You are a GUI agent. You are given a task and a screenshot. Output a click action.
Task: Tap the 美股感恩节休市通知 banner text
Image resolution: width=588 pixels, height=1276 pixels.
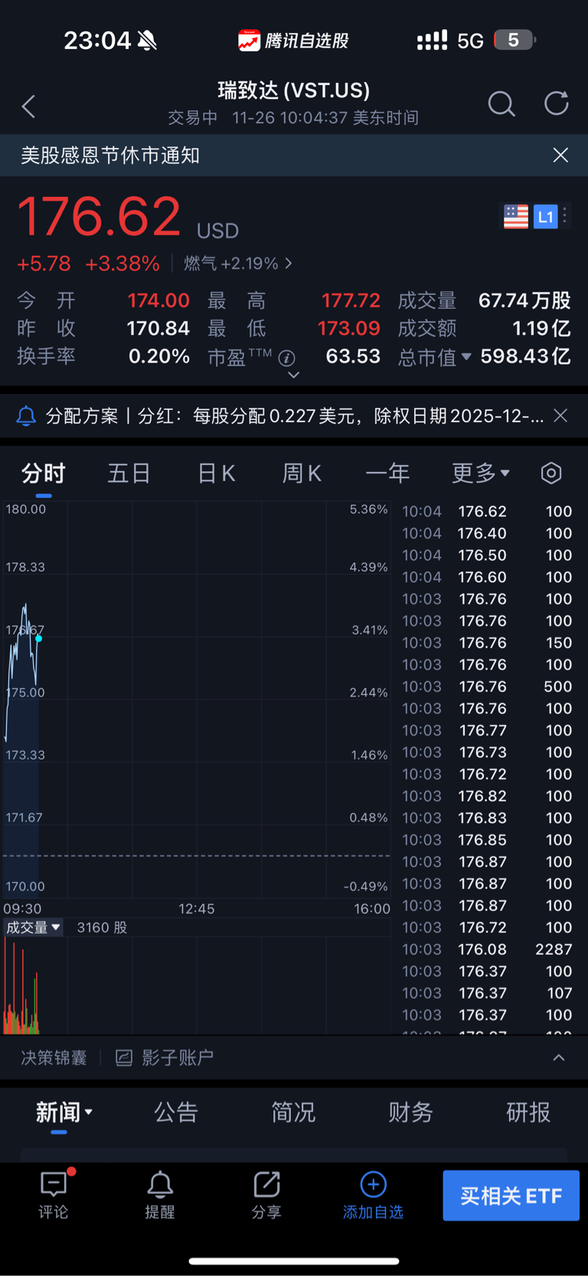click(x=110, y=156)
